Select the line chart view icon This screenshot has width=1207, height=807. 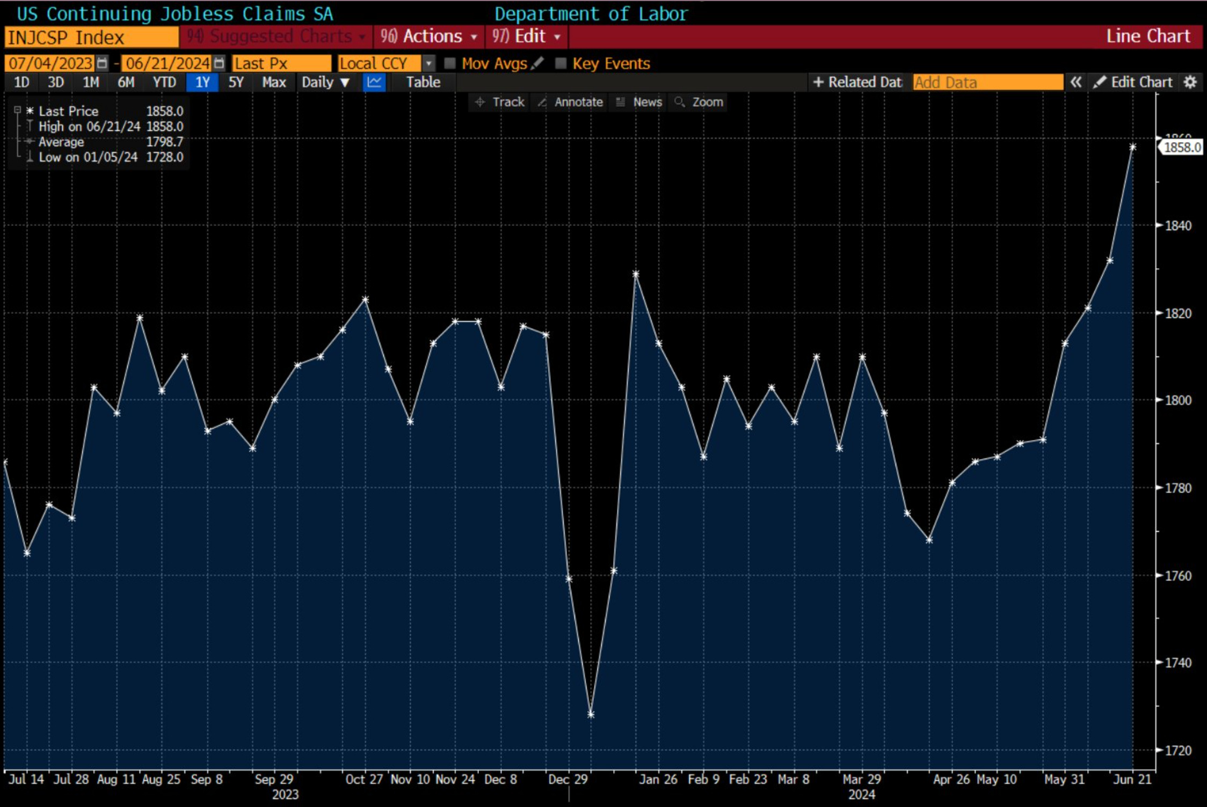[x=374, y=82]
